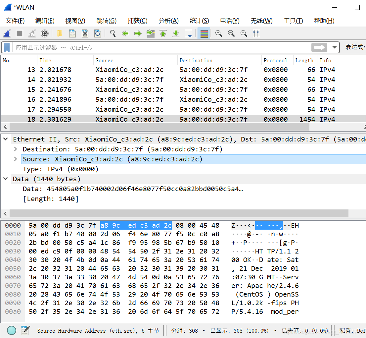Screen dimensions: 366x338
Task: Open the 电话(Y) menu
Action: pyautogui.click(x=230, y=21)
